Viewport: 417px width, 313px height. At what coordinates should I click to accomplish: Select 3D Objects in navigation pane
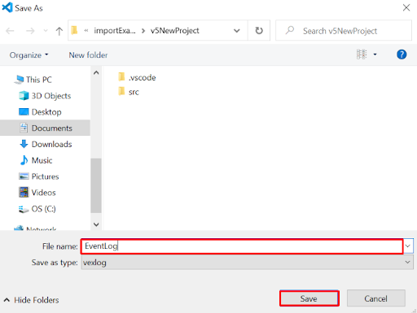pos(51,96)
